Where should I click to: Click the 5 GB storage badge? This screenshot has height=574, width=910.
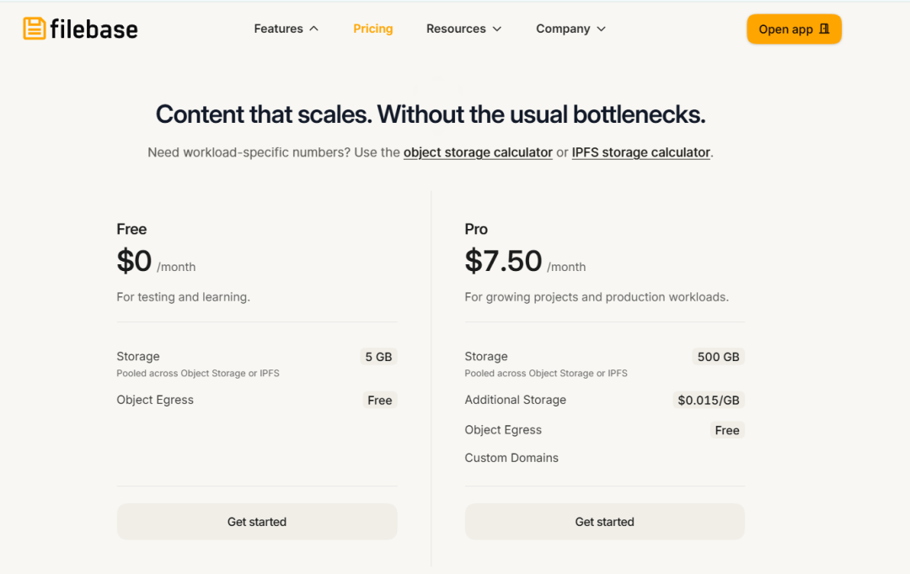click(x=378, y=357)
